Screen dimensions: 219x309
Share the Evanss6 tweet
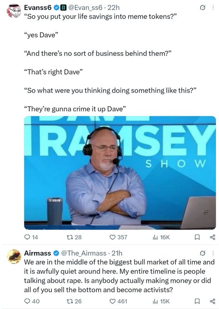(212, 237)
